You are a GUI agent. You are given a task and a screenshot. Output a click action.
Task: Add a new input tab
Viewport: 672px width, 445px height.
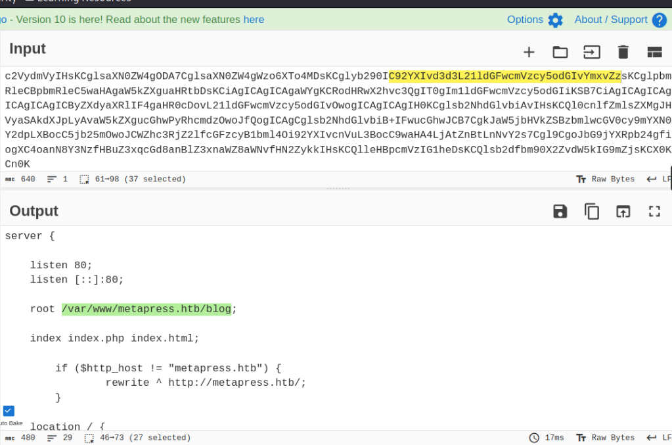click(529, 53)
